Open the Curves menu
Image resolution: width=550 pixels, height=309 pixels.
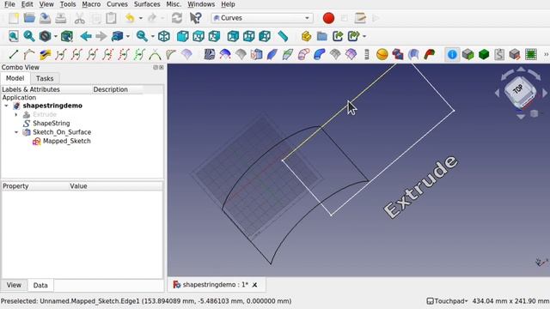point(117,4)
